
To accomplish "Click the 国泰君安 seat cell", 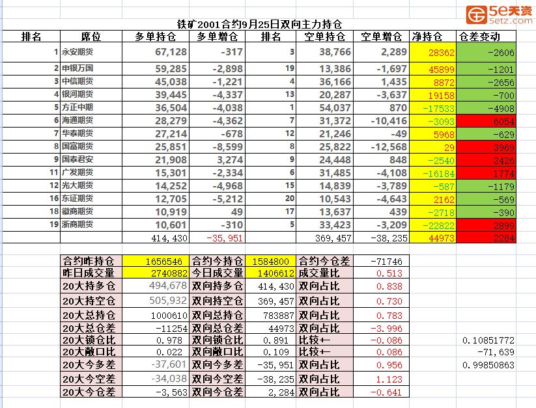I will tap(91, 159).
